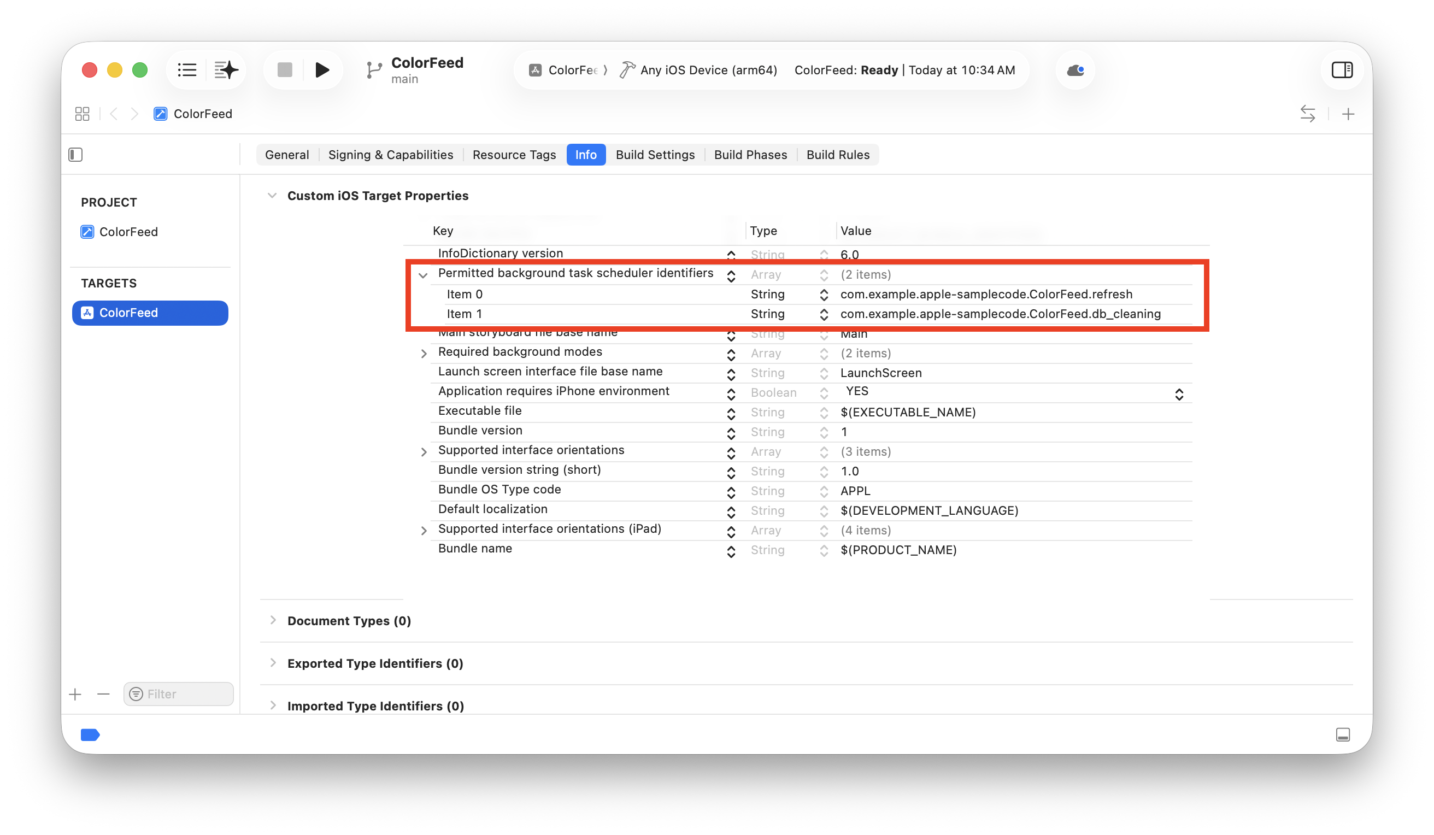Expand Supported interface orientations row
This screenshot has width=1434, height=835.
424,452
